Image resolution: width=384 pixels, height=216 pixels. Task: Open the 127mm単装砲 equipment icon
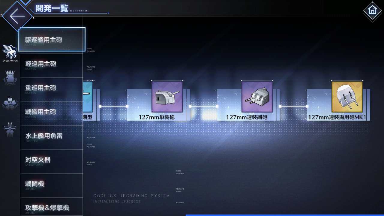[x=167, y=97]
